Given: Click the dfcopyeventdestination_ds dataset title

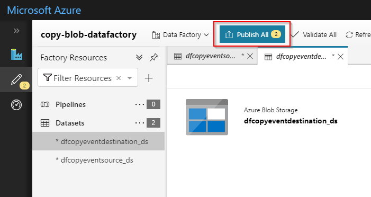Looking at the screenshot, I should (x=291, y=121).
